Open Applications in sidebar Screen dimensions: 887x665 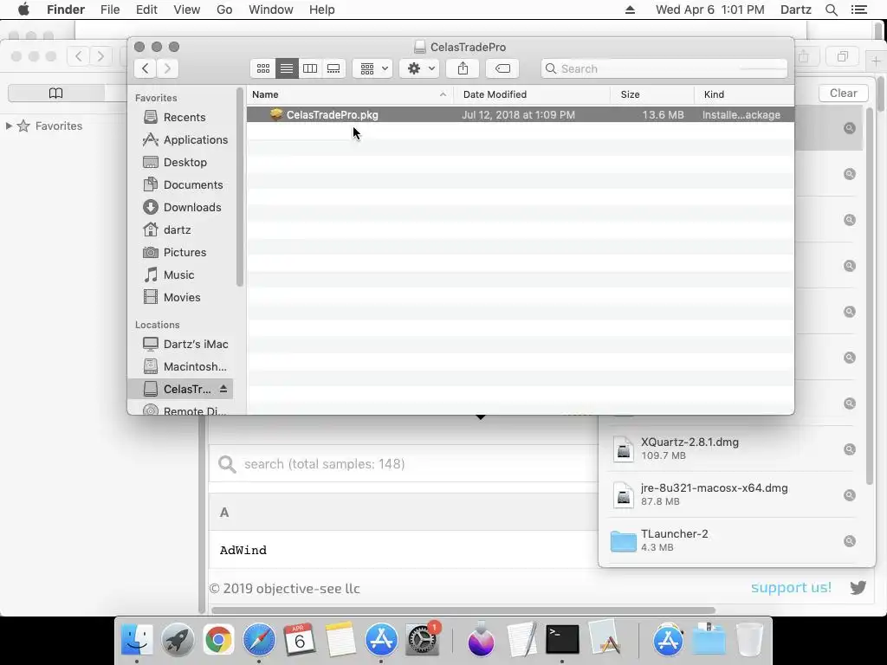(195, 139)
